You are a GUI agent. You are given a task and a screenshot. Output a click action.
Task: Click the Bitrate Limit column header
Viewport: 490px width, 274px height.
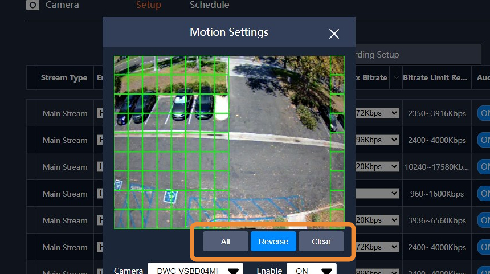pyautogui.click(x=436, y=77)
